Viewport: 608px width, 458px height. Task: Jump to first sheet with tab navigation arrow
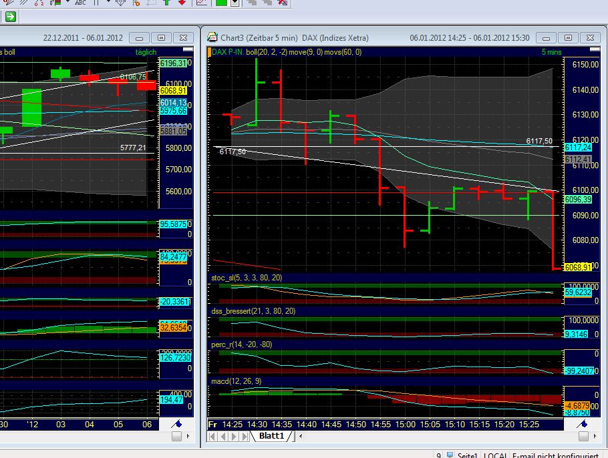(x=213, y=437)
